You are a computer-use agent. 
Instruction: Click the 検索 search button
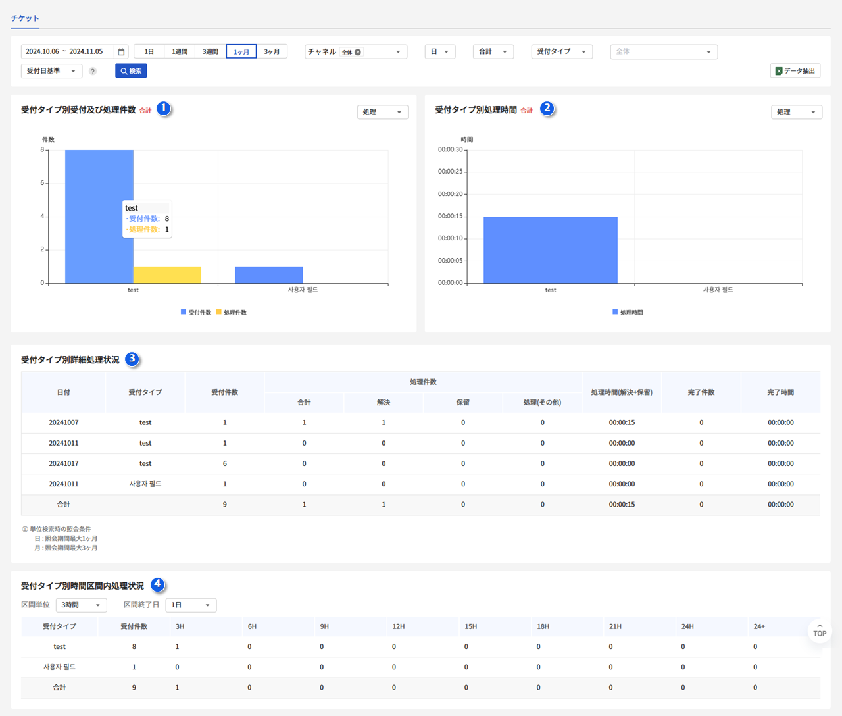pos(131,71)
